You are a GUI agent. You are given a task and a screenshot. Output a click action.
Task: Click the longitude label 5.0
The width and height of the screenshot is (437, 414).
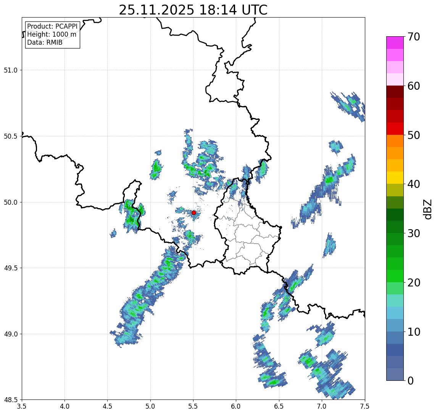(150, 406)
